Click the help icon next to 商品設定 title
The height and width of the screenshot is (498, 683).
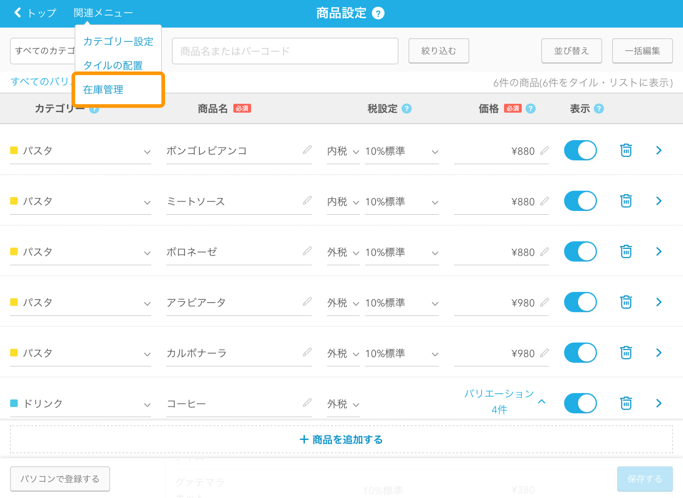378,14
